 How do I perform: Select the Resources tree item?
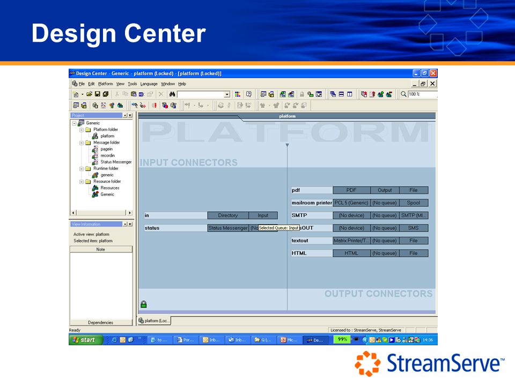(109, 188)
